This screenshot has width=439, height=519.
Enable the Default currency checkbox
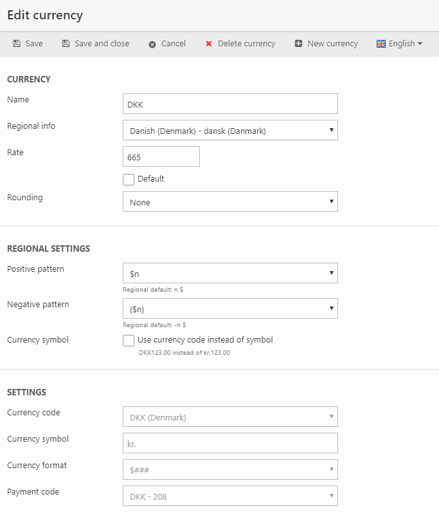pyautogui.click(x=129, y=180)
